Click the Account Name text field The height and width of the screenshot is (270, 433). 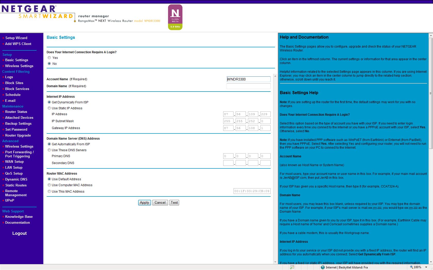pyautogui.click(x=248, y=79)
